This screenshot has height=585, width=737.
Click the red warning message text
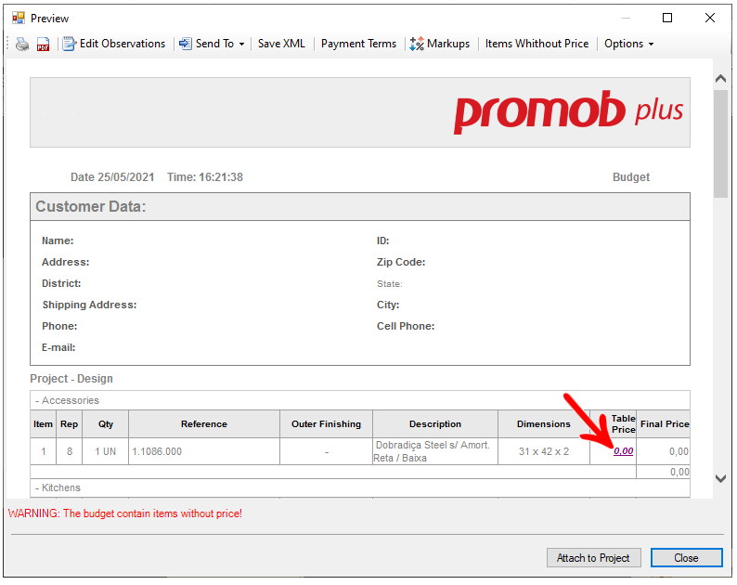125,514
